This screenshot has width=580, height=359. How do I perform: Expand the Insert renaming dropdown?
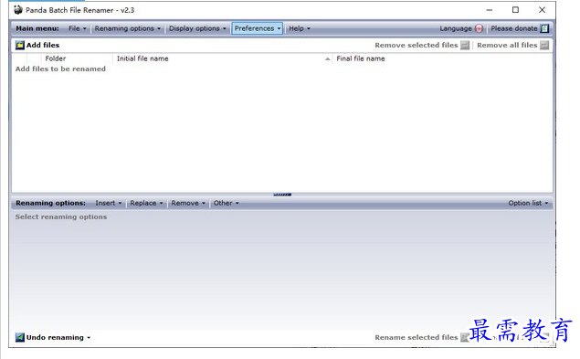(x=109, y=203)
